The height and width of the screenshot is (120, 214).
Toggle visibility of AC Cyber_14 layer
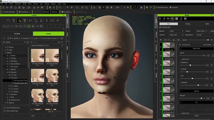pos(161,74)
